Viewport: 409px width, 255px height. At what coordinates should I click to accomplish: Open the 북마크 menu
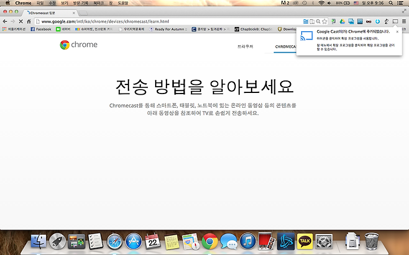pos(98,3)
